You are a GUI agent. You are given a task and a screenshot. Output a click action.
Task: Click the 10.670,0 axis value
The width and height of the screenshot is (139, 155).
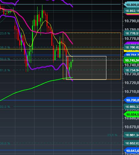[132, 127]
